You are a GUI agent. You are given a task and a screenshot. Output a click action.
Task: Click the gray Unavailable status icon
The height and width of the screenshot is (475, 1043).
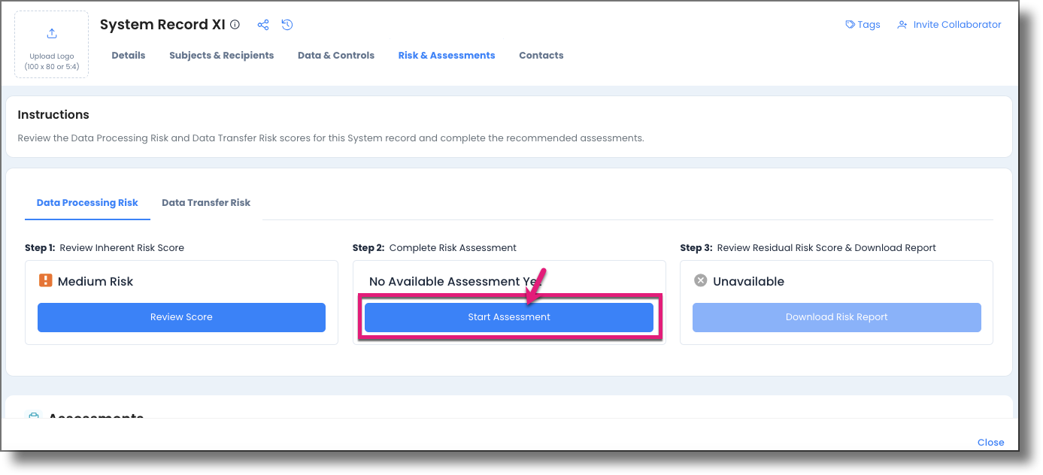pos(700,280)
